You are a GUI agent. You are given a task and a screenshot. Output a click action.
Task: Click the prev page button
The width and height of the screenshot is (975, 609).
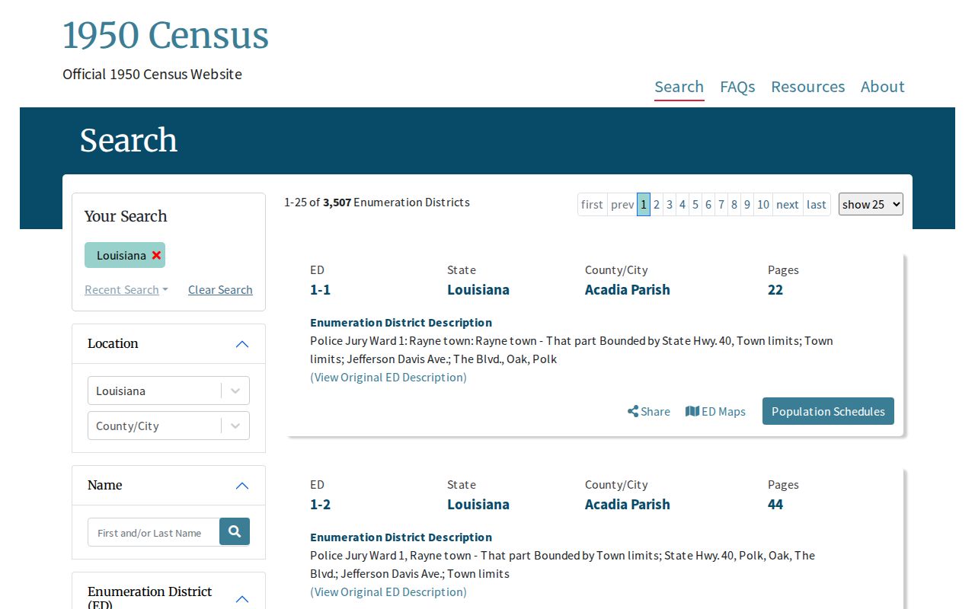click(622, 204)
